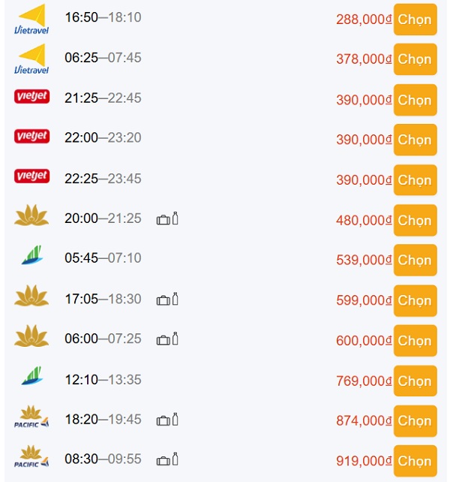Click the Bamboo Airways logo on the 12:10 flight
The width and height of the screenshot is (450, 482).
click(32, 375)
